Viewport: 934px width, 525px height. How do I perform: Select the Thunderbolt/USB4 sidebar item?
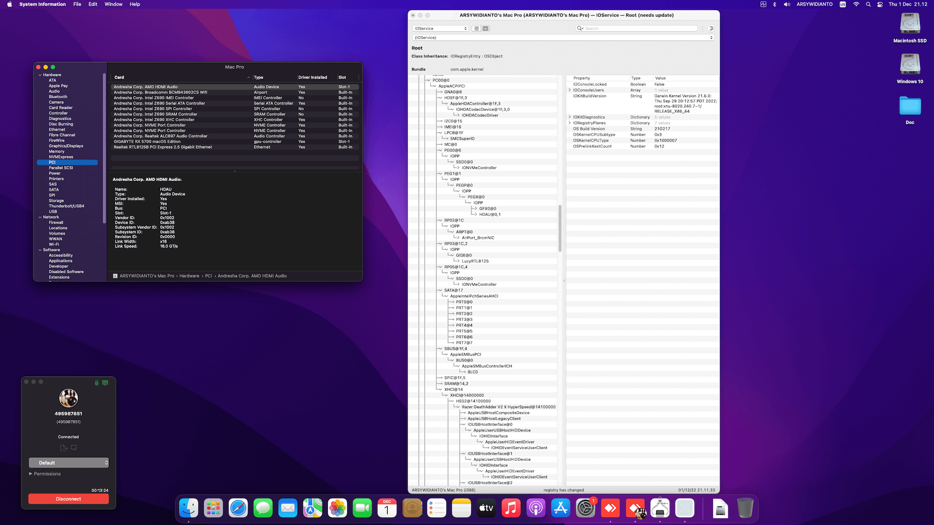tap(66, 207)
